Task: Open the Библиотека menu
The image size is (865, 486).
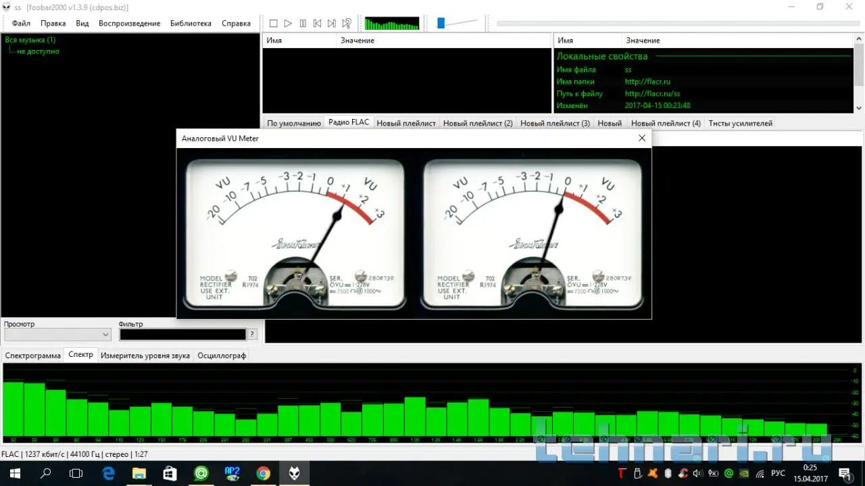Action: 191,23
